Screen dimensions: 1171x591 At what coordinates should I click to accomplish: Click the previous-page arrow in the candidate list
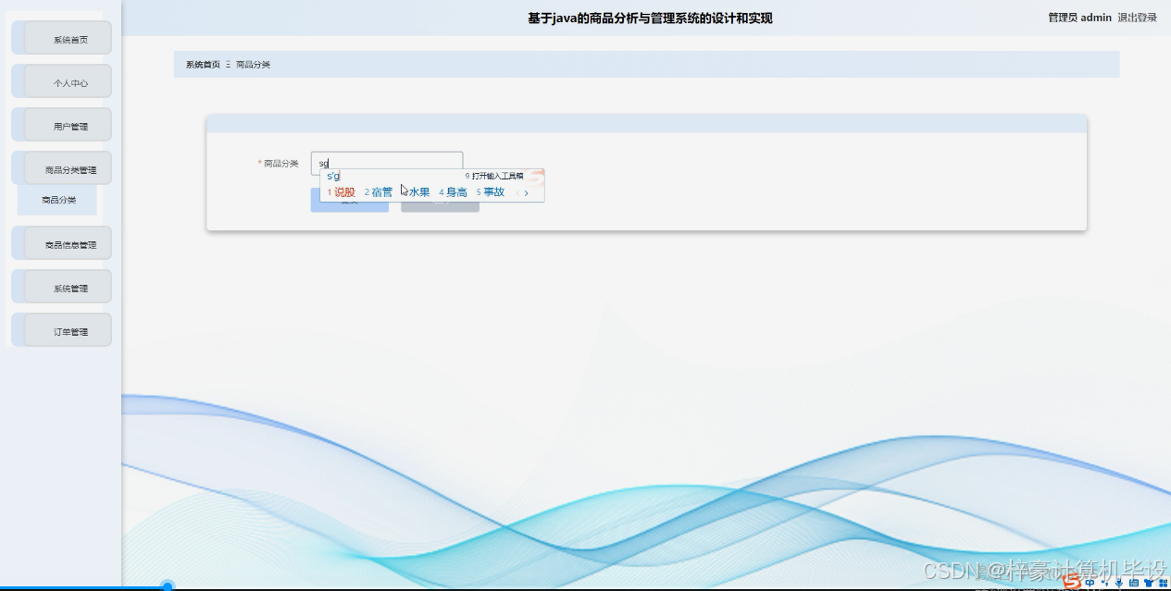[x=519, y=192]
